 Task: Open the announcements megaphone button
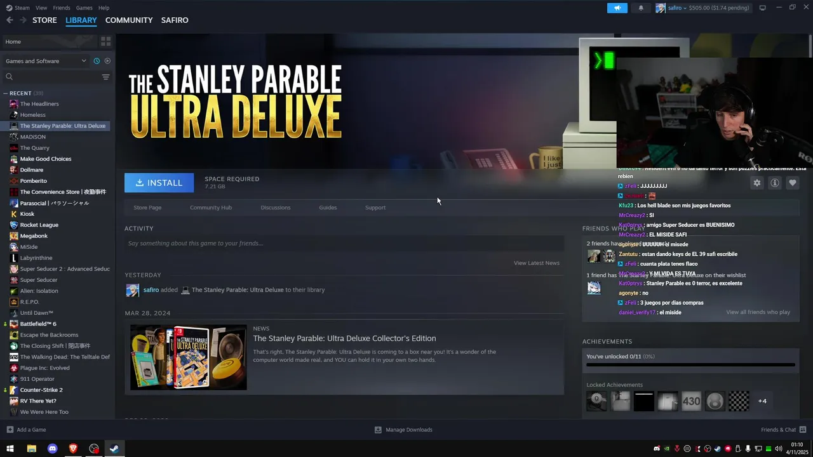point(617,8)
